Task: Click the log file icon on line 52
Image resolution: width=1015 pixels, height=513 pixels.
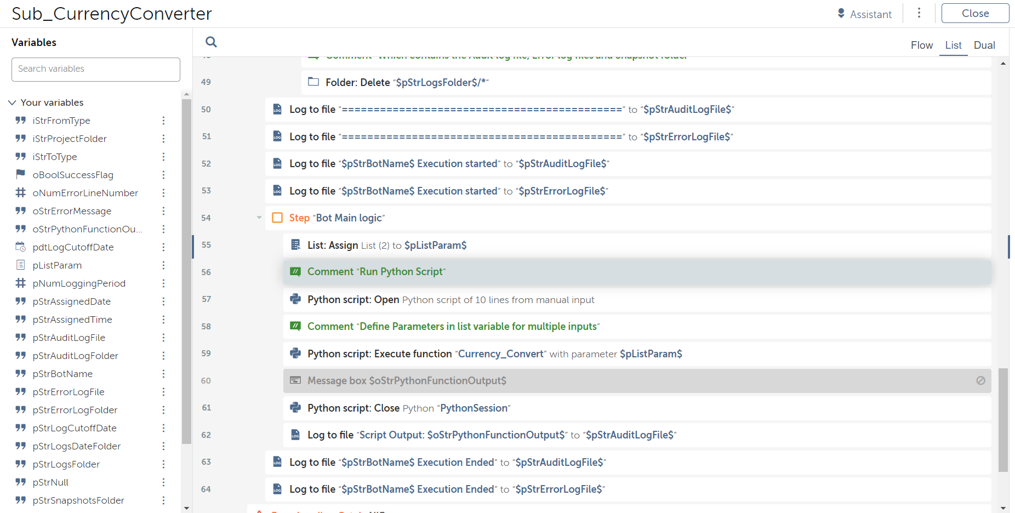Action: [277, 163]
